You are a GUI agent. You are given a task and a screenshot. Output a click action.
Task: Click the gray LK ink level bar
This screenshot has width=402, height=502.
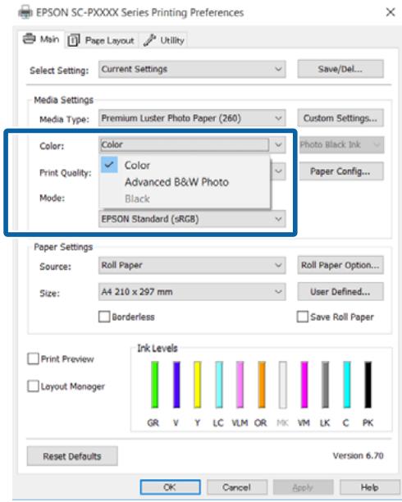click(325, 385)
